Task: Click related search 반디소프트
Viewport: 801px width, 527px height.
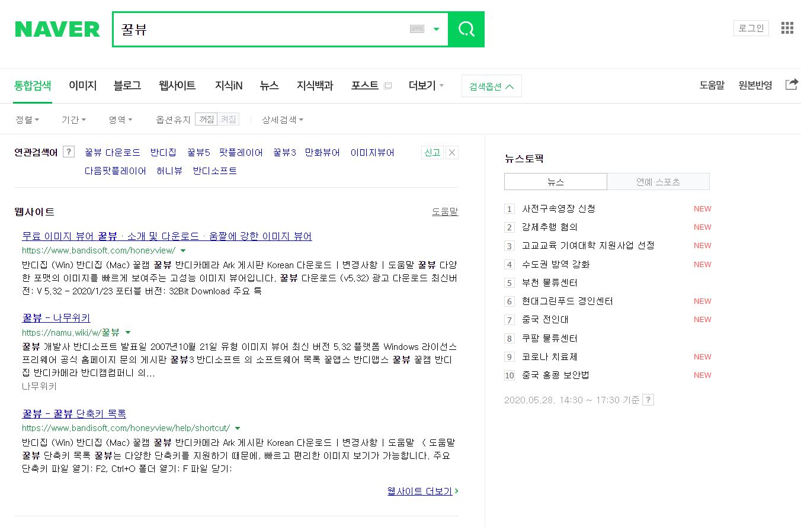Action: coord(215,171)
